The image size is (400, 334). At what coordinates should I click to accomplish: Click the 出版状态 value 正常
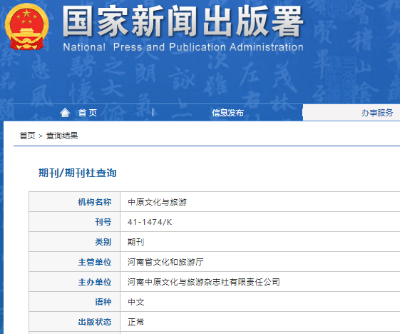click(x=135, y=322)
